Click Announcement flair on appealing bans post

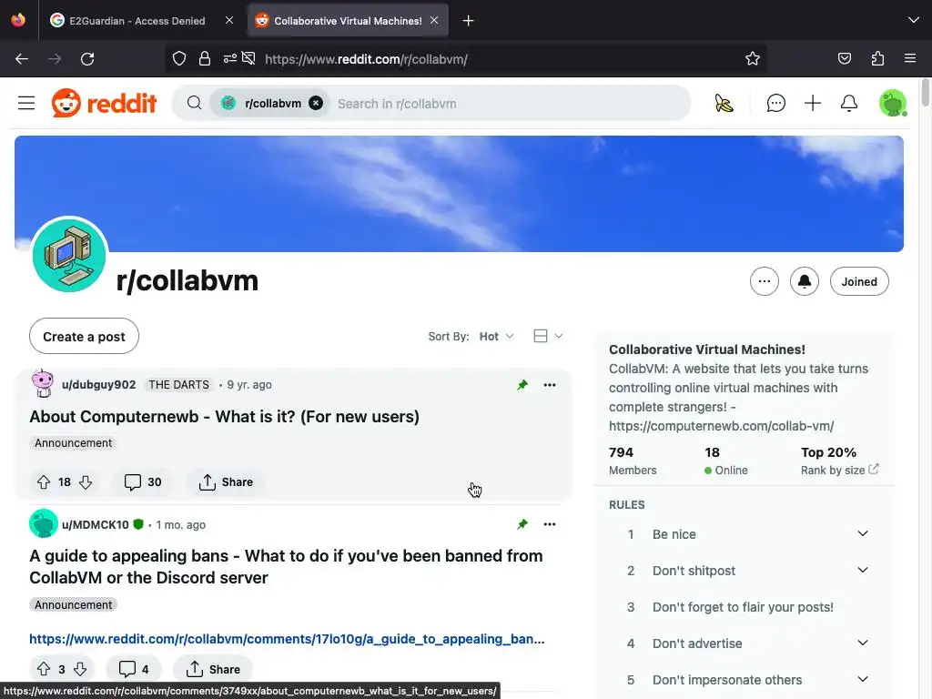click(x=73, y=604)
